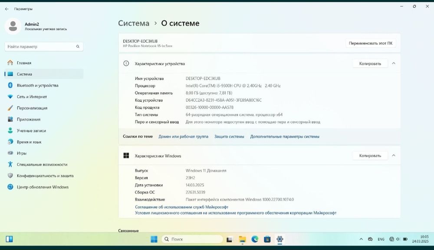434x250 pixels.
Task: Open File Explorer from the taskbar
Action: tap(242, 239)
